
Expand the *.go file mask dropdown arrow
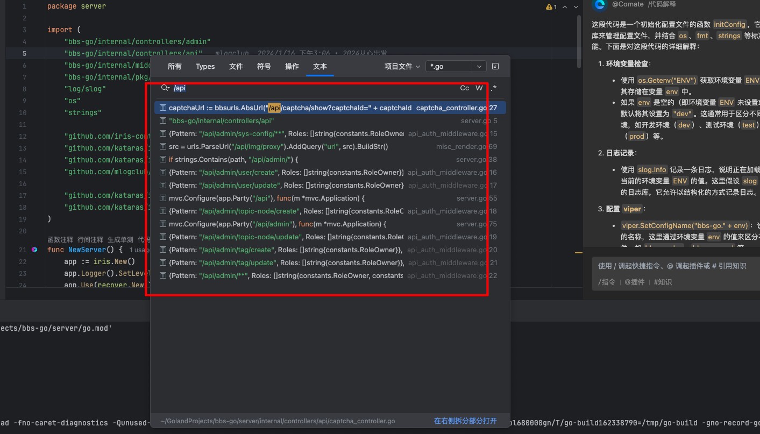pos(479,66)
